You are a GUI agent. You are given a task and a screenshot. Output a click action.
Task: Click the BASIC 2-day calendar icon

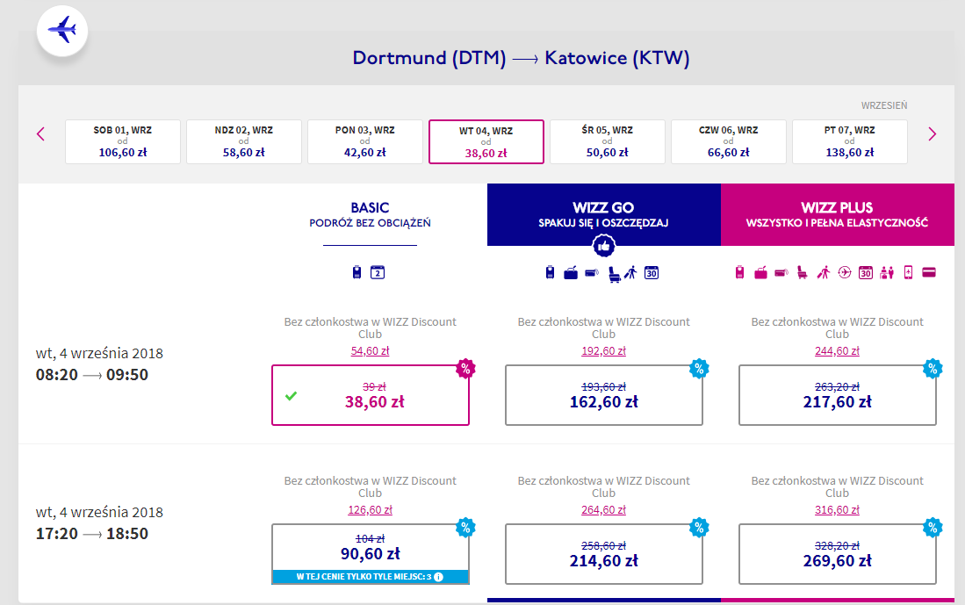(x=378, y=272)
